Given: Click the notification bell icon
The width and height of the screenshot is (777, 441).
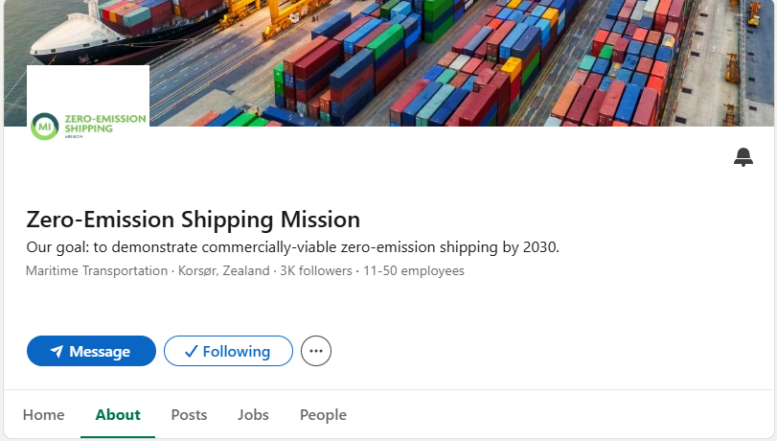Looking at the screenshot, I should tap(743, 157).
